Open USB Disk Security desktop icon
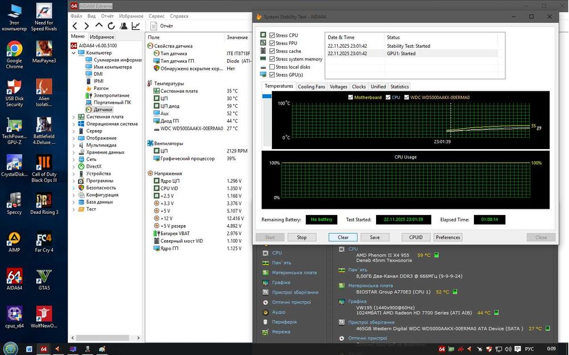Image resolution: width=569 pixels, height=355 pixels. tap(15, 93)
